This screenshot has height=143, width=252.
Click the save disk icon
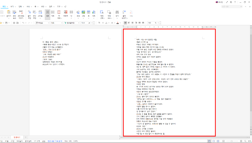tap(6, 23)
